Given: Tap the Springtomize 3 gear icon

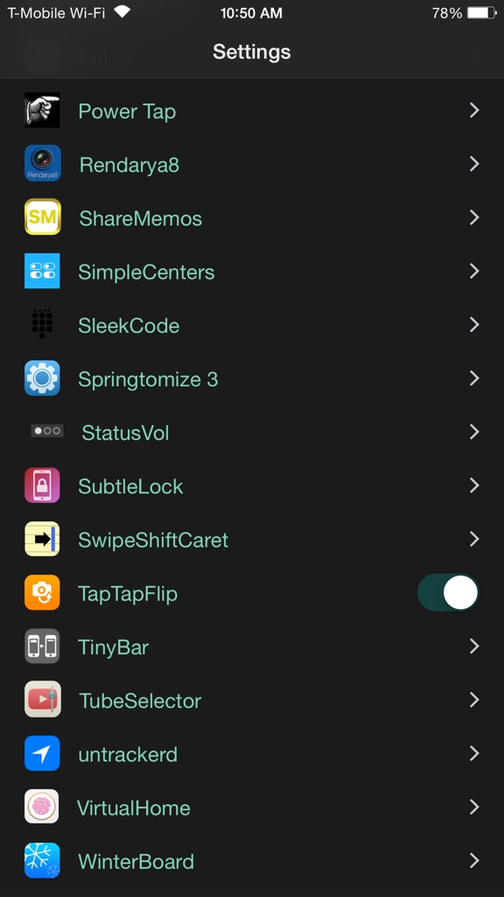Looking at the screenshot, I should 42,378.
